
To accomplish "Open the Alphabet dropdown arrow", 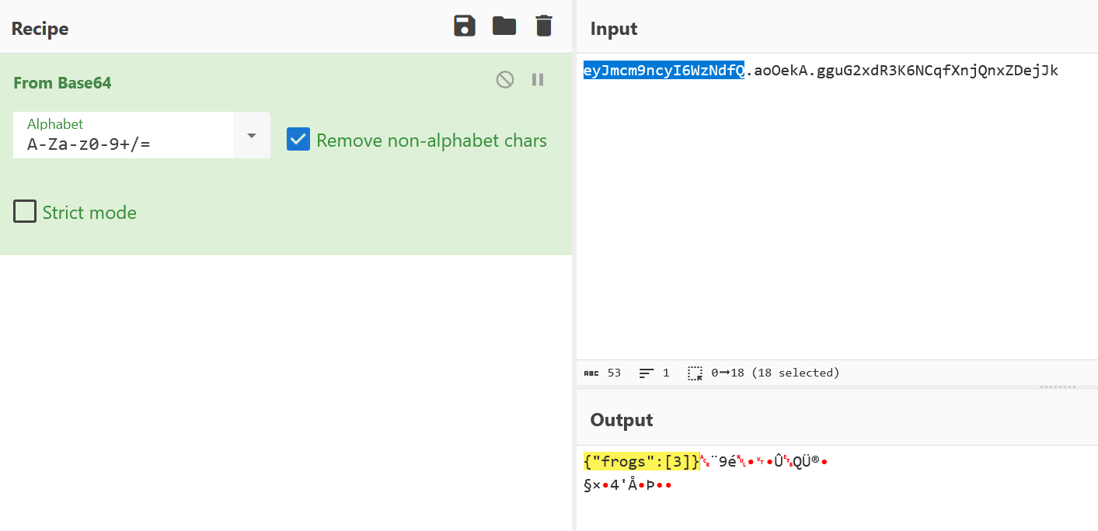I will tap(252, 136).
